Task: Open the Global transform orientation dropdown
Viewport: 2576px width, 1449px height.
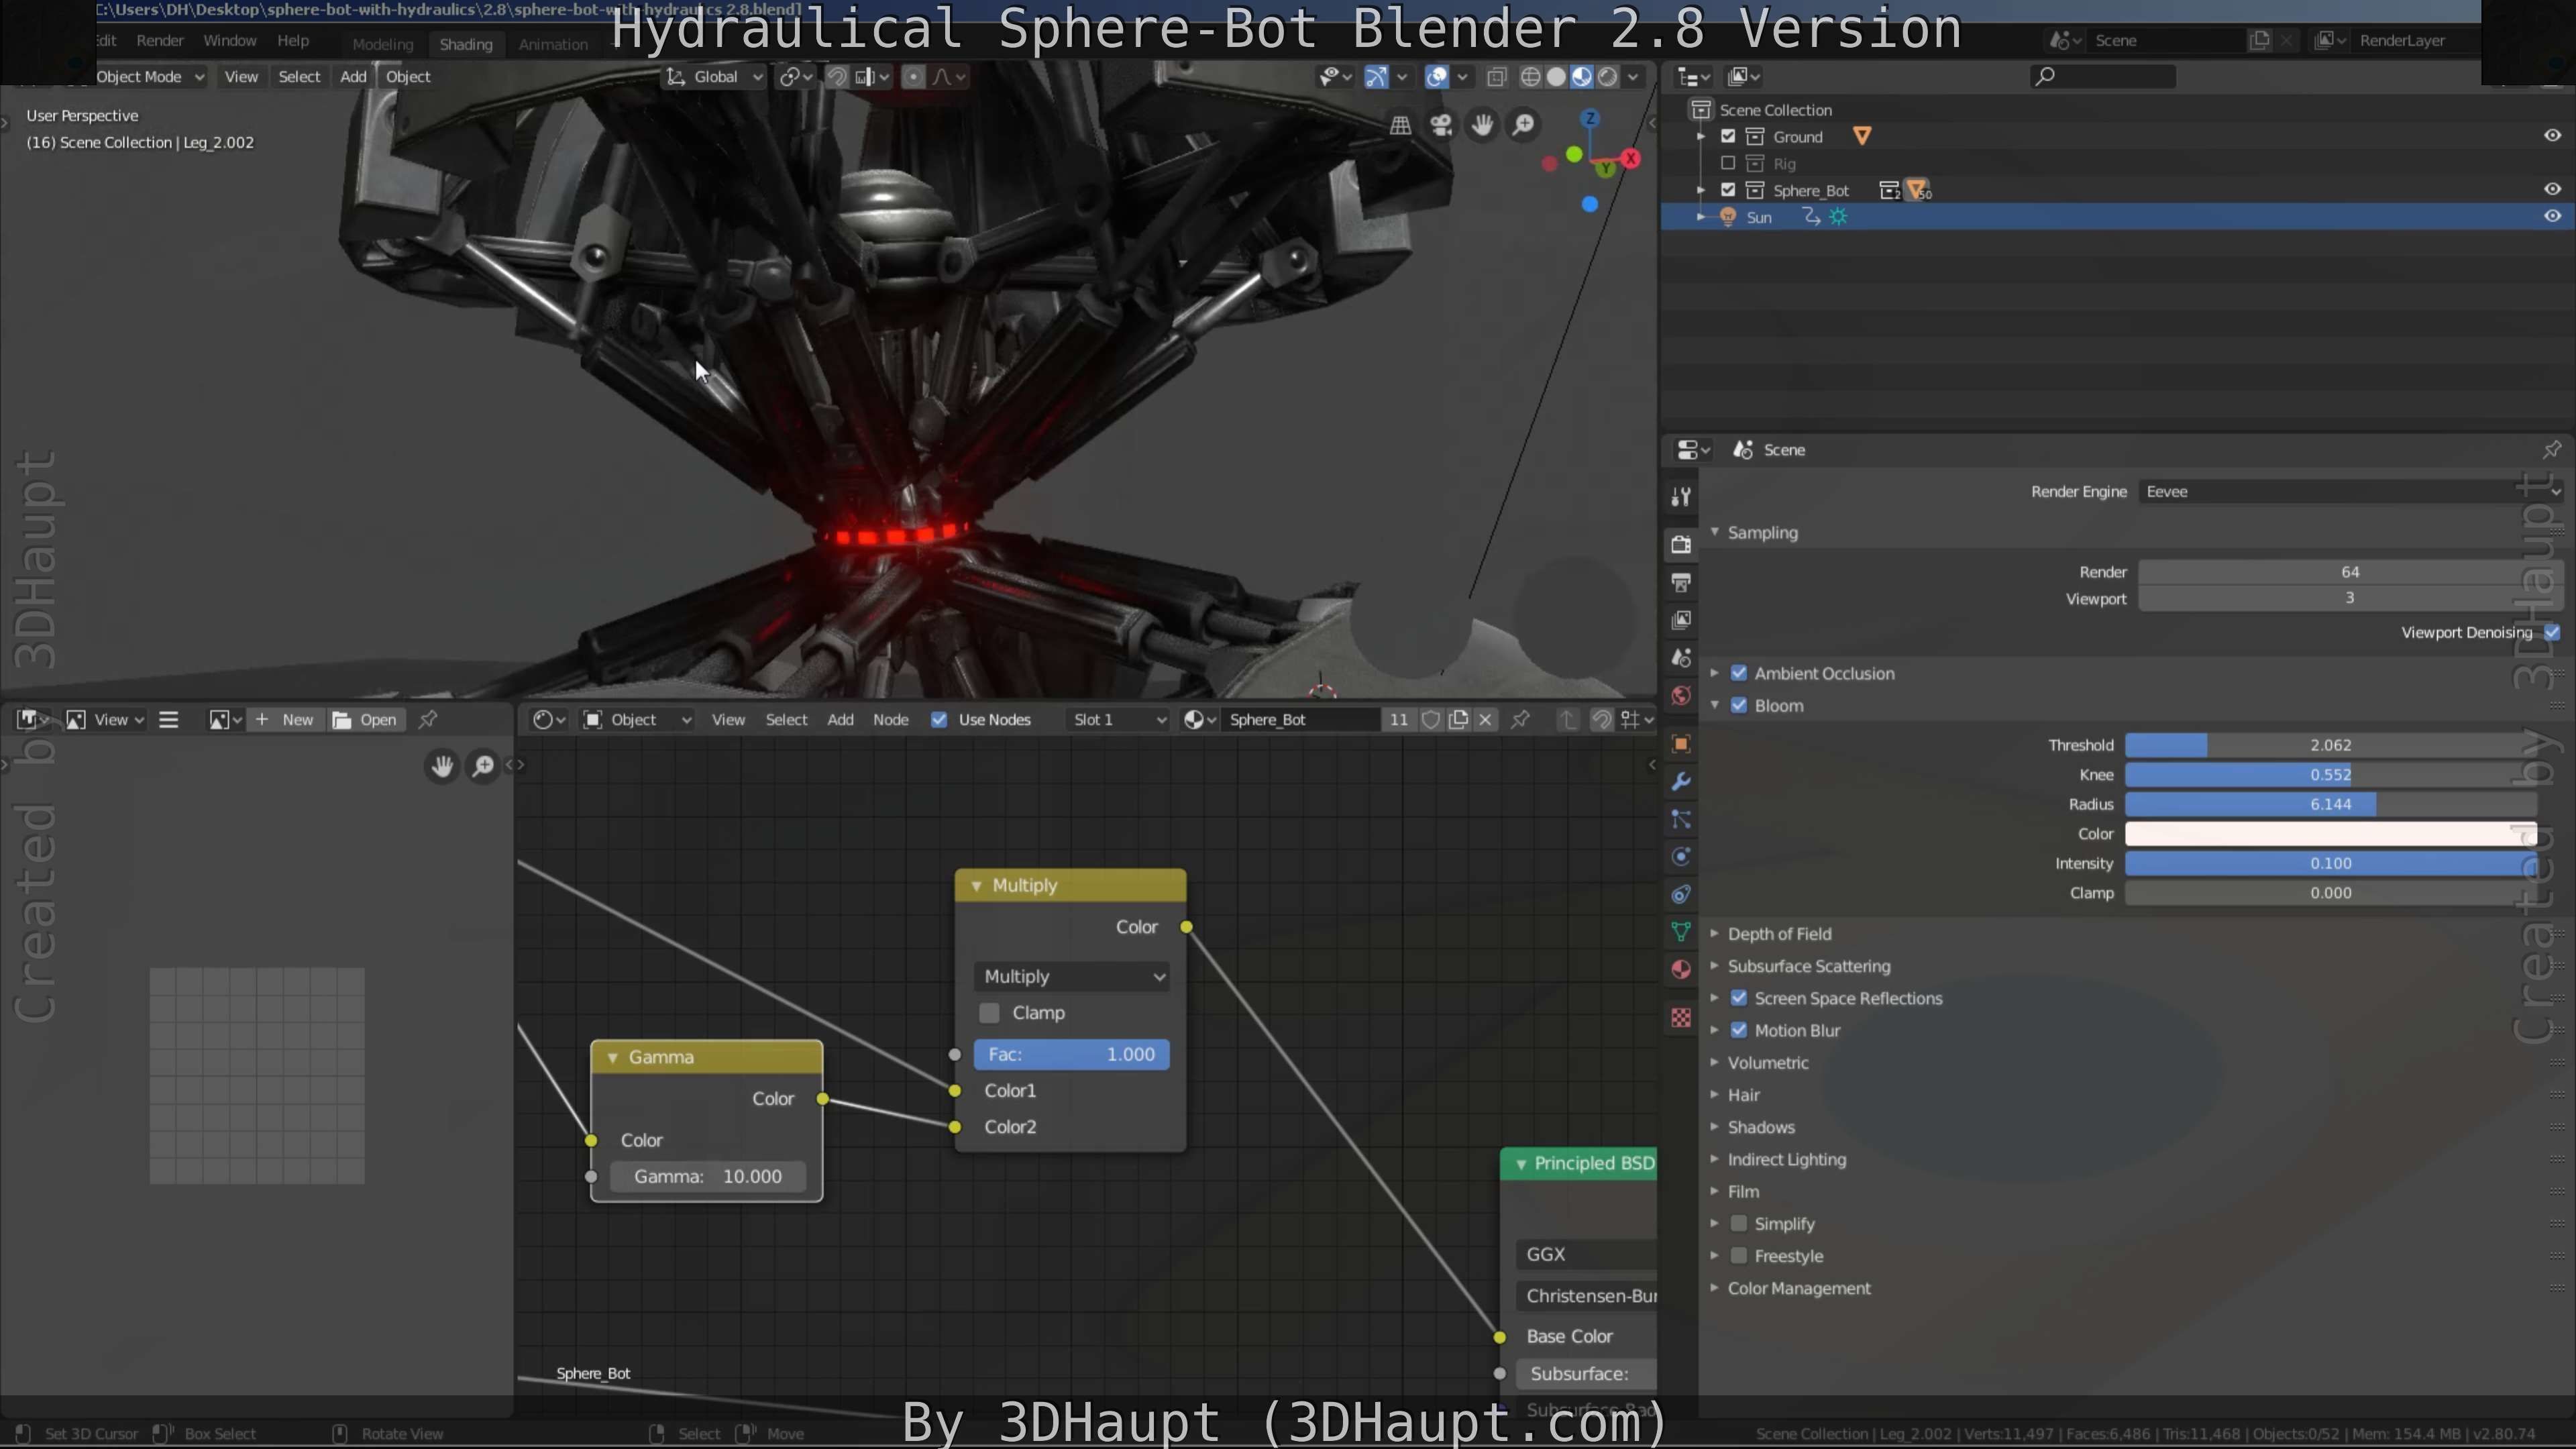Action: 716,77
